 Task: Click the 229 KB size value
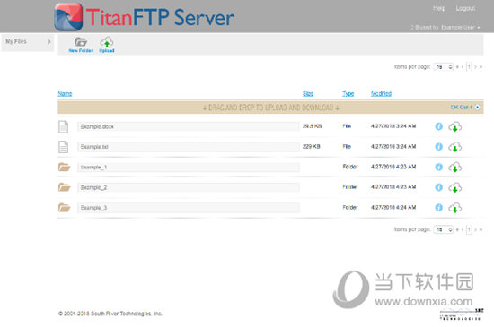pos(312,146)
